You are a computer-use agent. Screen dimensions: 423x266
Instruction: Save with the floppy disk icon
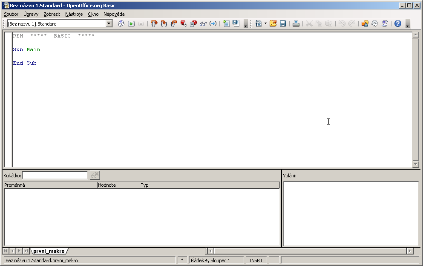pos(283,24)
